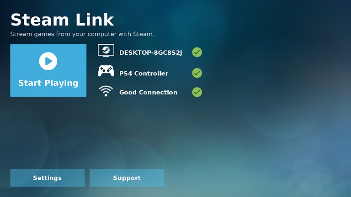
Task: Click the Start Playing text label
Action: pos(48,83)
